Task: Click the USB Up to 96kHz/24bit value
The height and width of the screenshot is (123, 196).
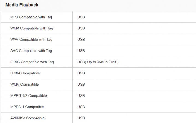Action: pyautogui.click(x=98, y=62)
